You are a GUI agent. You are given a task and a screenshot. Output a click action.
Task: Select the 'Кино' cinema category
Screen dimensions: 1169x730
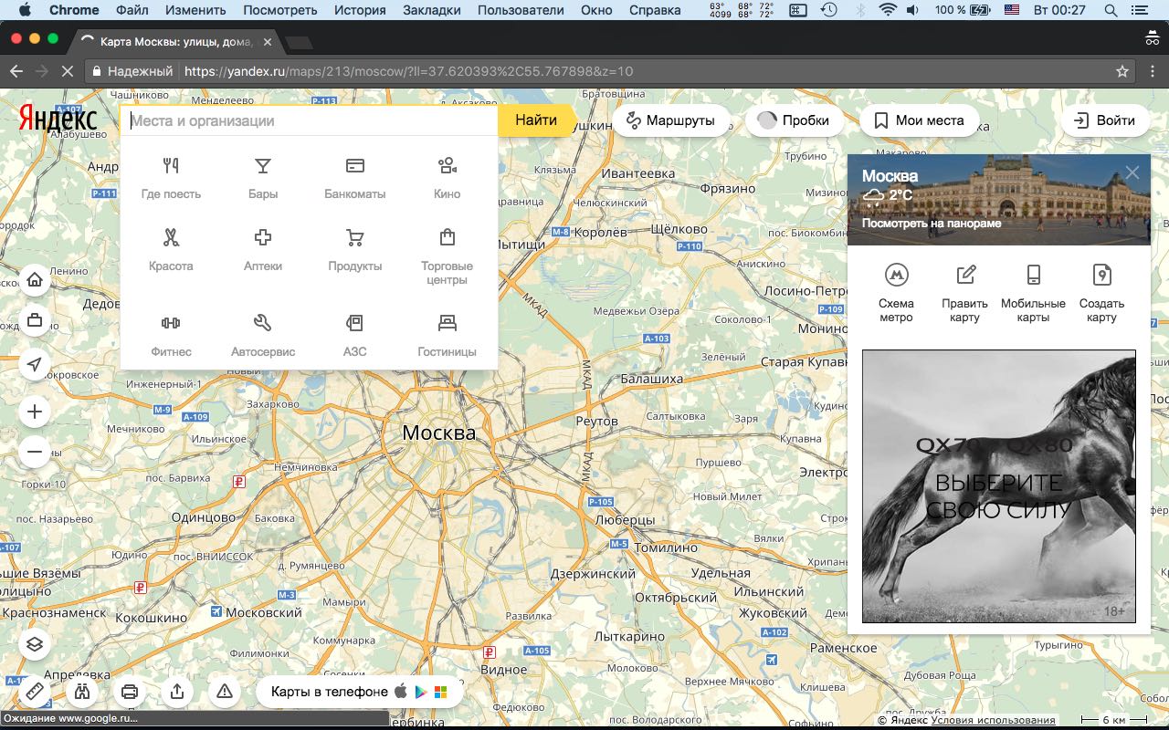pos(447,178)
